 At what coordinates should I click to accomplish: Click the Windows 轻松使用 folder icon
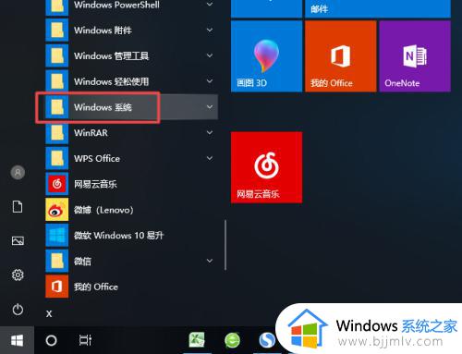point(57,81)
